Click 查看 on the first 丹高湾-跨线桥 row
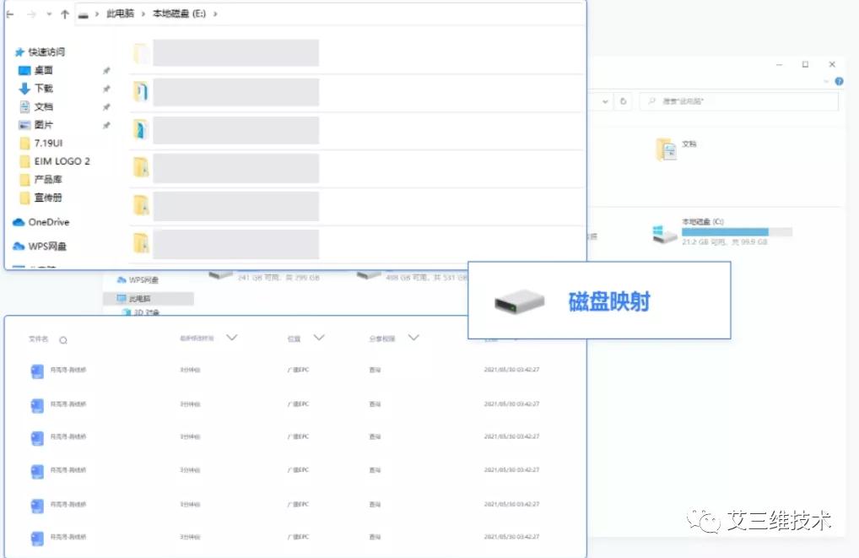This screenshot has height=558, width=859. [x=375, y=371]
